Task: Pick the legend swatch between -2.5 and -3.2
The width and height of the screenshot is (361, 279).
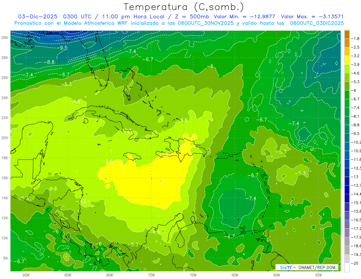Action: (347, 51)
